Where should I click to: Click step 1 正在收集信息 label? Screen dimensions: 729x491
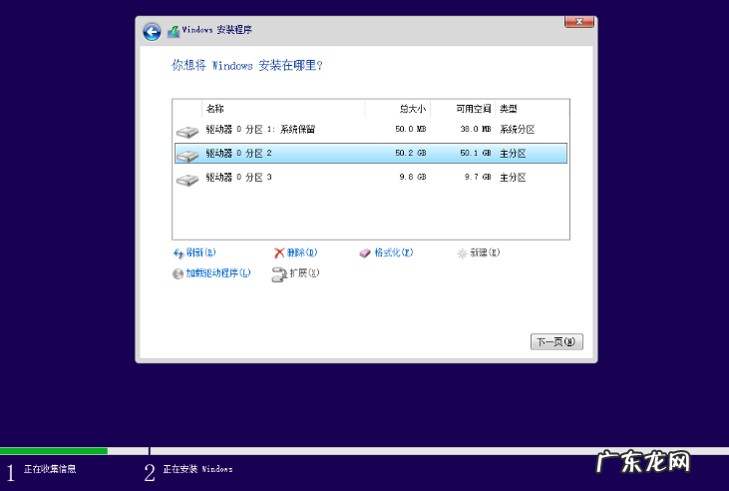[x=50, y=469]
